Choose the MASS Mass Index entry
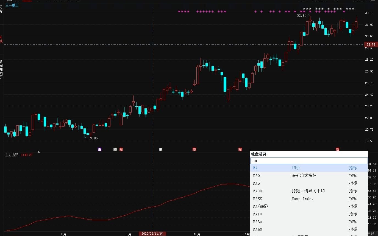Viewport: 378px width, 236px height. (309, 199)
